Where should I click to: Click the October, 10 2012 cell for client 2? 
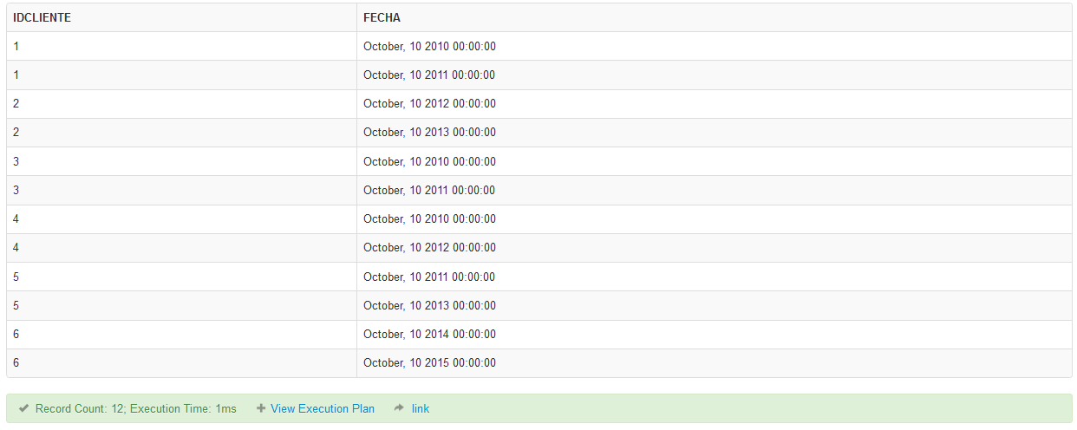[x=429, y=104]
